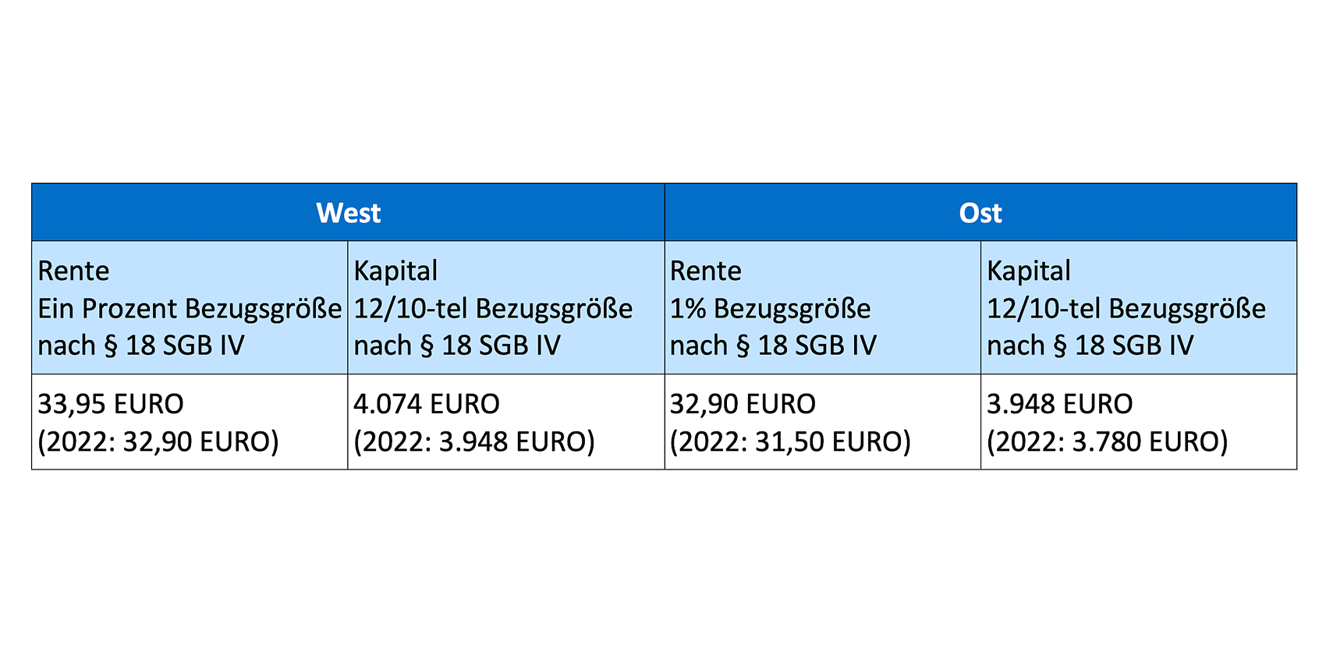
Task: Click 'Ein Prozent Bezugsgröße' text
Action: [x=190, y=309]
